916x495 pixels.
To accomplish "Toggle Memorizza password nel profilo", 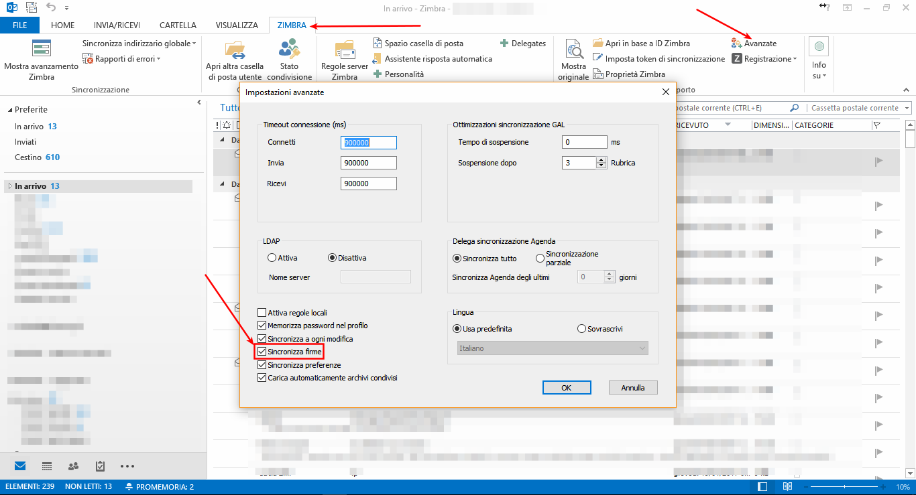I will point(262,326).
